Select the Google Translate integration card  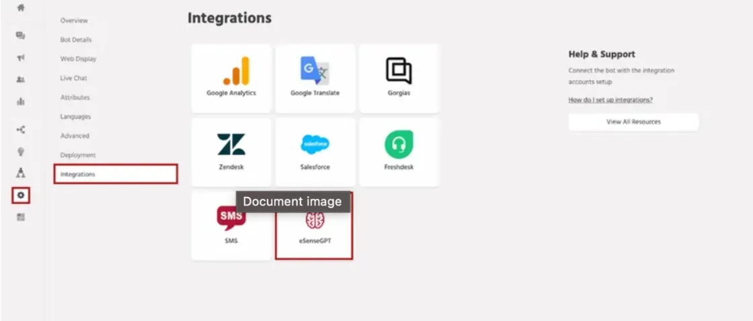315,79
